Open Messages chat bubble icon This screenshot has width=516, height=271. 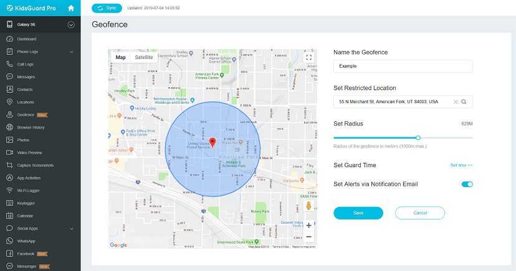pyautogui.click(x=9, y=77)
